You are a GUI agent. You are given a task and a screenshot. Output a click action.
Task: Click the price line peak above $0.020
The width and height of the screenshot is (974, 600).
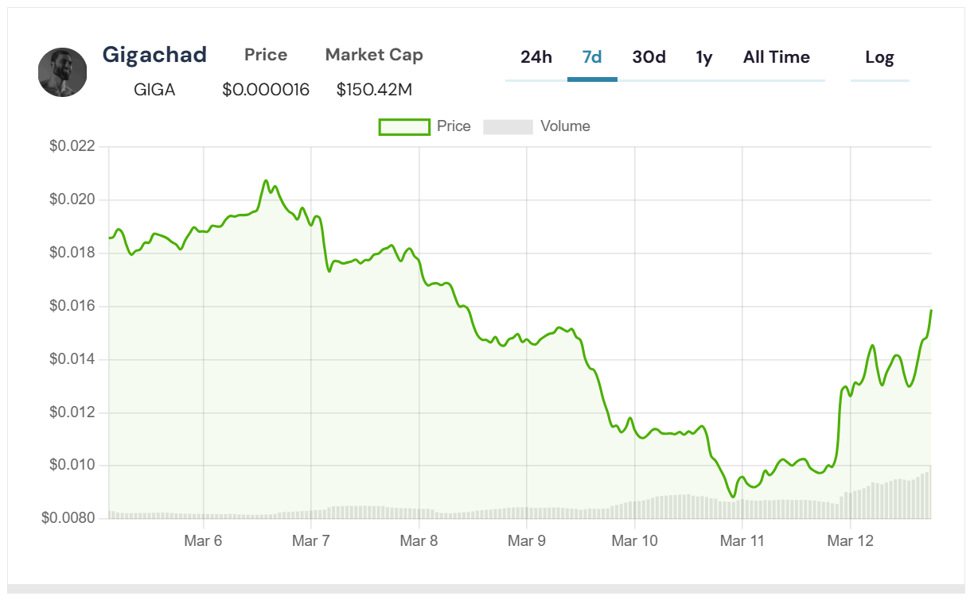266,180
